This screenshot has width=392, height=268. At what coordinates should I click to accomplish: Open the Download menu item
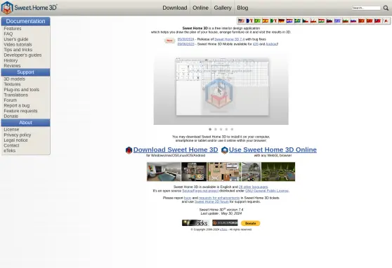click(x=175, y=8)
